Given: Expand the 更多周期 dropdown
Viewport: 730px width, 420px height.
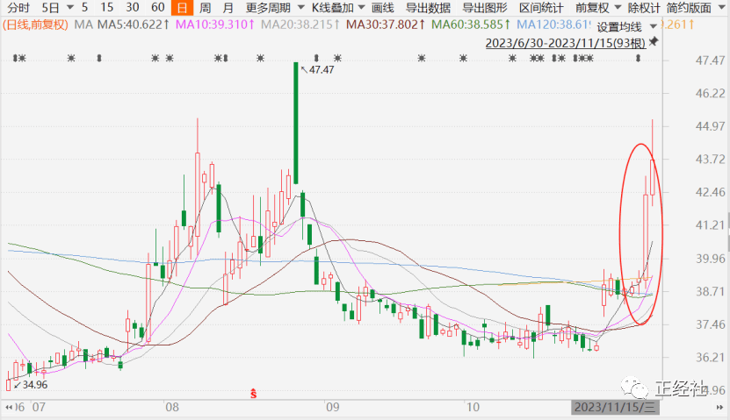Looking at the screenshot, I should [x=269, y=8].
